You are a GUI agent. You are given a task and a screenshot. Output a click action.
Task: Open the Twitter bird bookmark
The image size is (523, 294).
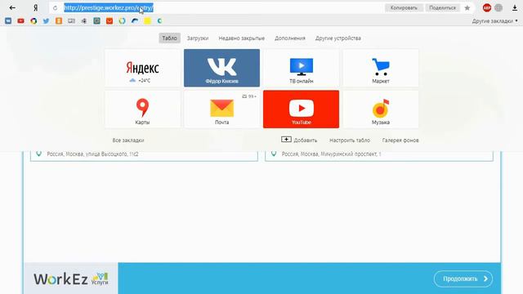pos(46,20)
